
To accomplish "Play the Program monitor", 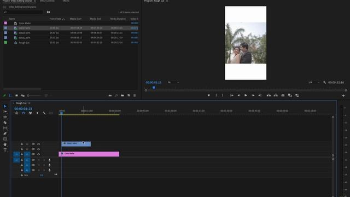I will (x=246, y=95).
